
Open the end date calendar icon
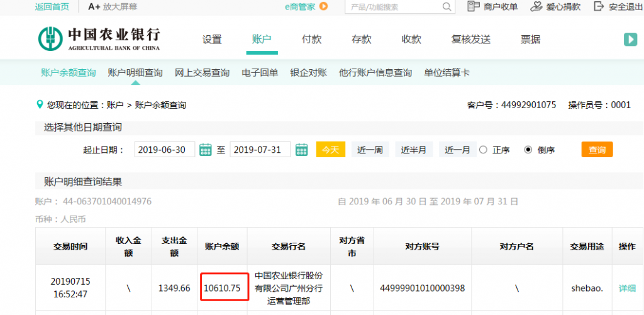[x=301, y=150]
